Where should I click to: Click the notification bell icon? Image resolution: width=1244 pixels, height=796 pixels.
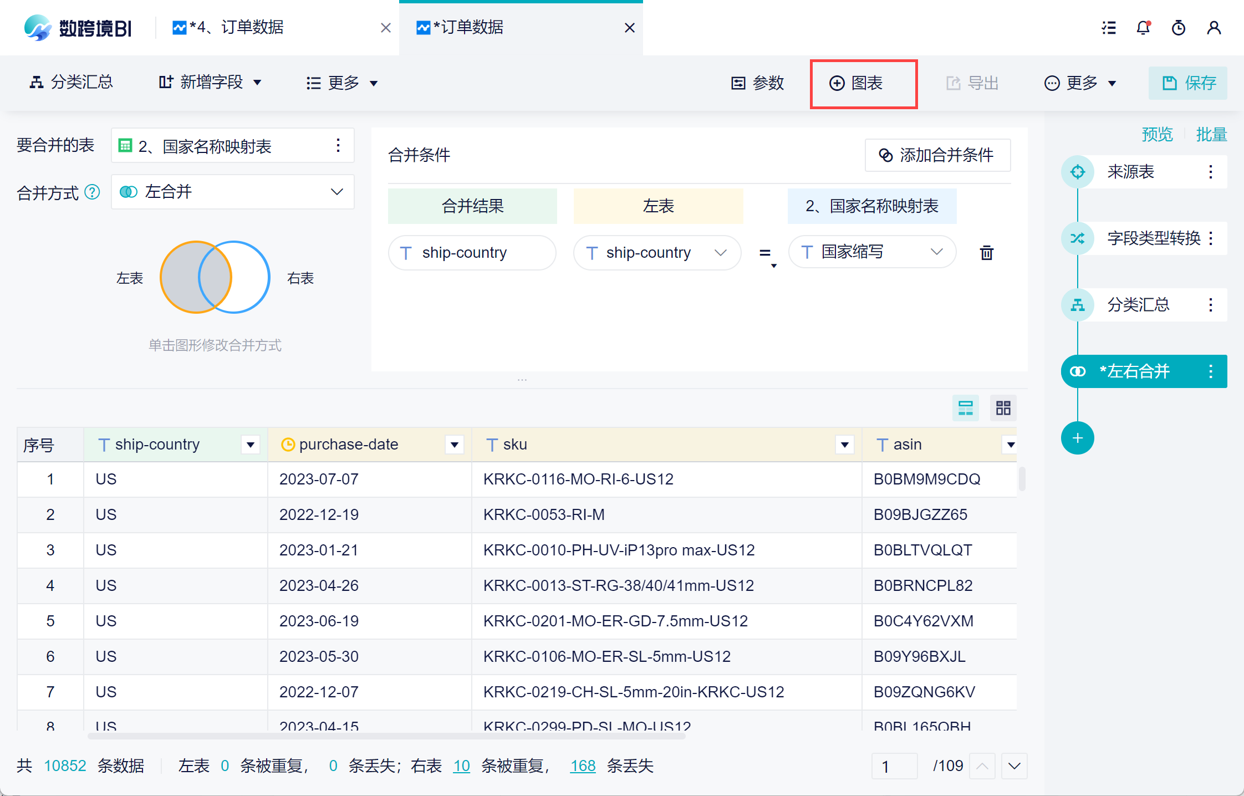[1143, 28]
